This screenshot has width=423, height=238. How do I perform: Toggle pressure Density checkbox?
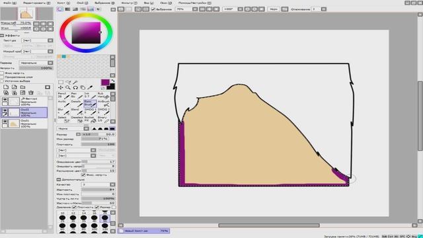[x=74, y=207]
